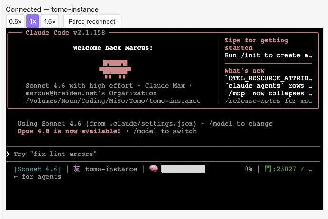This screenshot has width=328, height=219.
Task: Click the Claude Code pixel mascot icon
Action: (115, 69)
